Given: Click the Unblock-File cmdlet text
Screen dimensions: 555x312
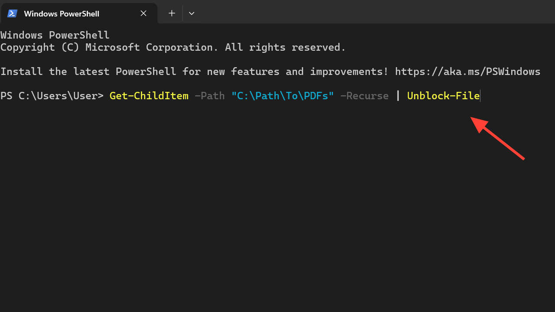Looking at the screenshot, I should [x=443, y=96].
